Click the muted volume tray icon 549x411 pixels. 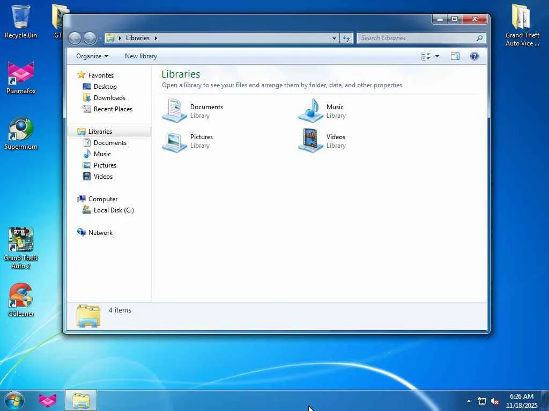pos(495,401)
